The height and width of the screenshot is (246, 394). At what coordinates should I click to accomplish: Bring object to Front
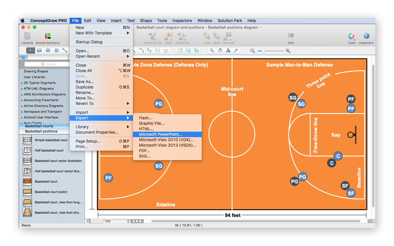click(207, 36)
